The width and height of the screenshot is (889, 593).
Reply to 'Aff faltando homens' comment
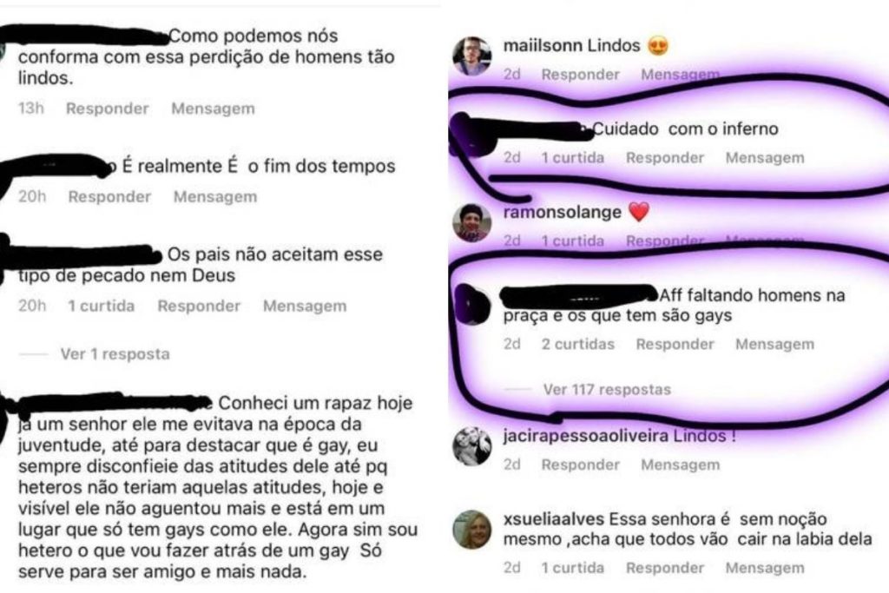[675, 344]
